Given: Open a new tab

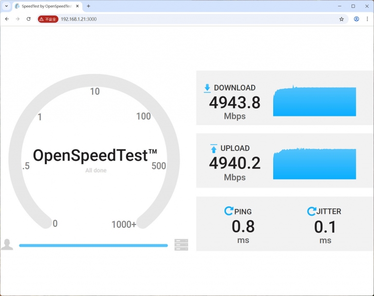Looking at the screenshot, I should point(88,6).
